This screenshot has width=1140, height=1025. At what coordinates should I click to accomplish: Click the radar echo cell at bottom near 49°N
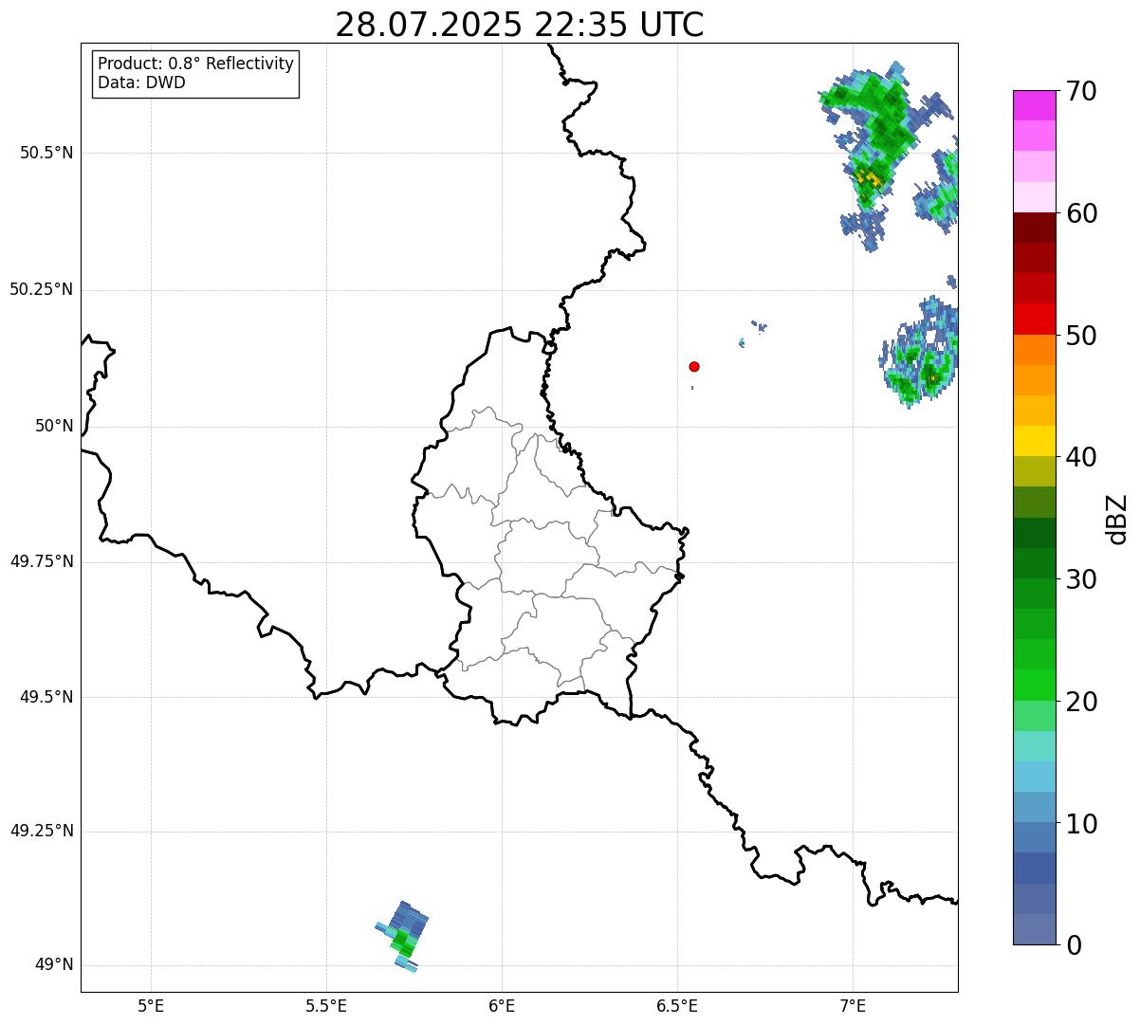pos(403,937)
